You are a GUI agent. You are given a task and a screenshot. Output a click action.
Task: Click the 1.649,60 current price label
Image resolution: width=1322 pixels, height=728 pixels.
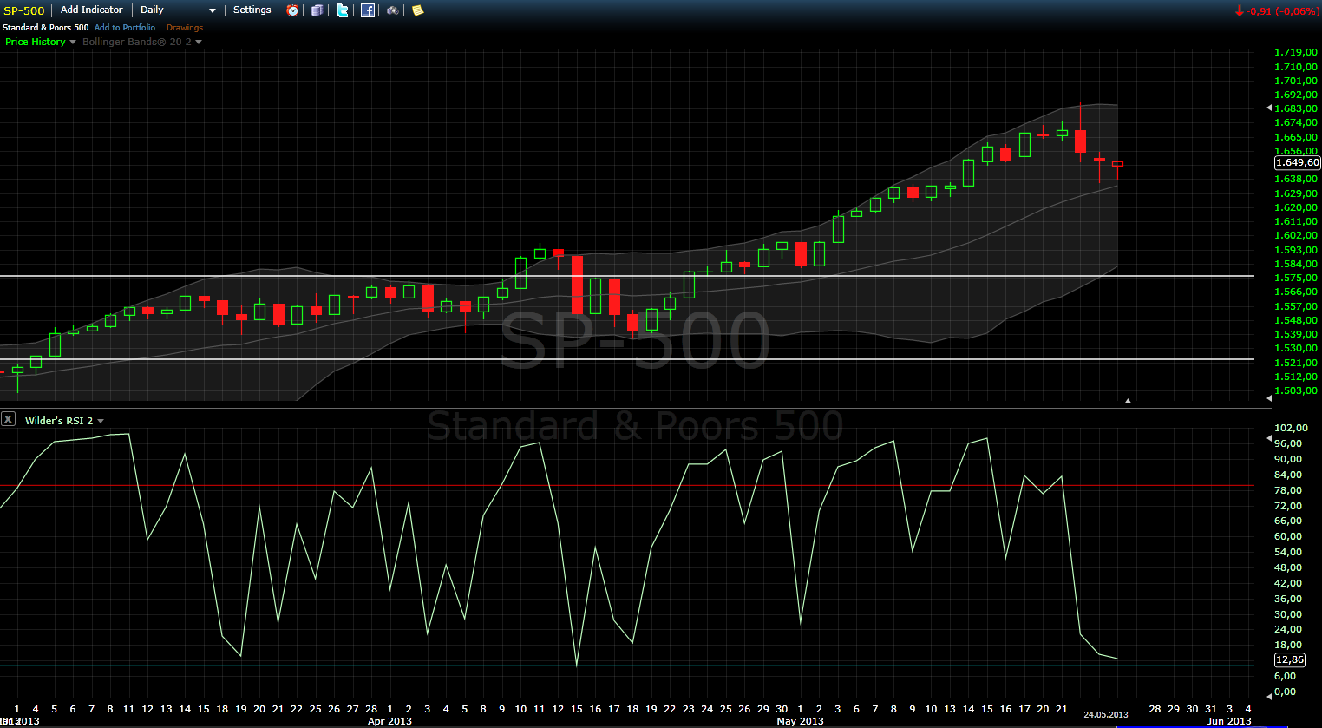[x=1297, y=163]
